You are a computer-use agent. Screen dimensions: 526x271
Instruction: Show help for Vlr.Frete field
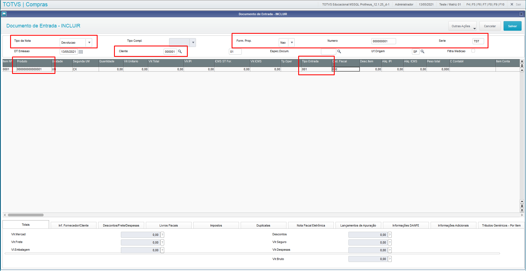(x=162, y=242)
